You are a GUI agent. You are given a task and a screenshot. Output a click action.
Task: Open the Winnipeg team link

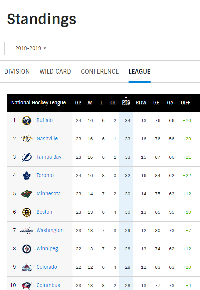click(x=47, y=249)
